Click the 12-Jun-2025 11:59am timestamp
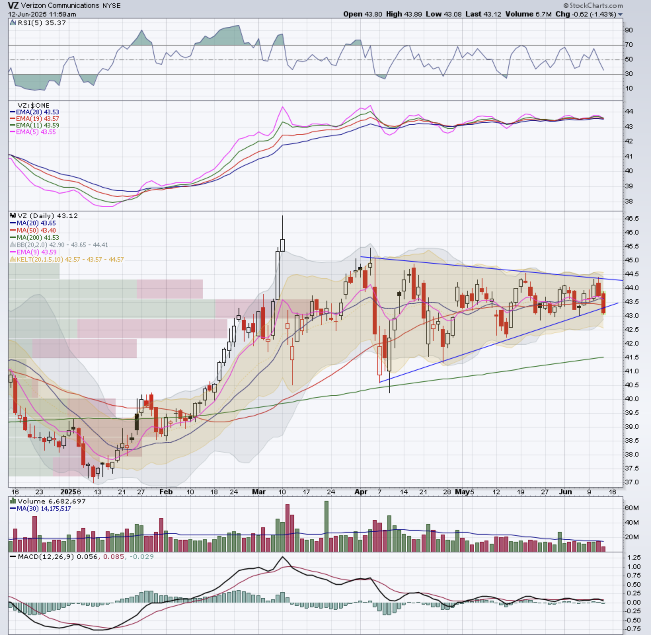 coord(42,14)
